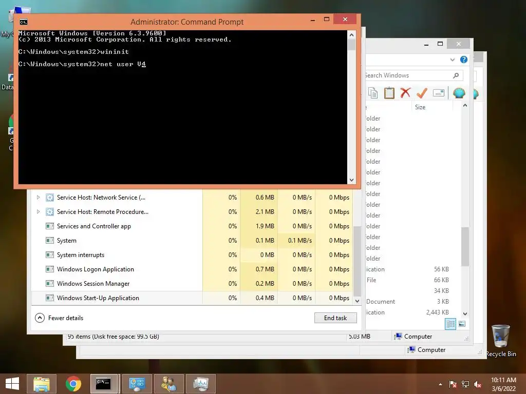Click End task button
The width and height of the screenshot is (526, 394).
[x=335, y=318]
